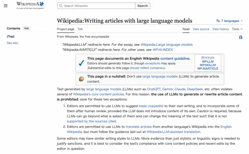Click the page title heading

point(124,21)
